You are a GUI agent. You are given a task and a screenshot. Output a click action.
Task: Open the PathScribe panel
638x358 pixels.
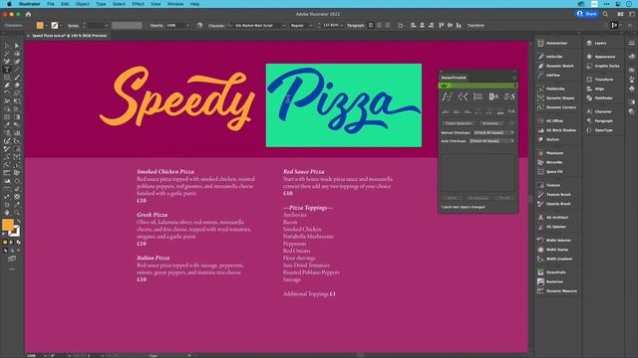pos(551,89)
